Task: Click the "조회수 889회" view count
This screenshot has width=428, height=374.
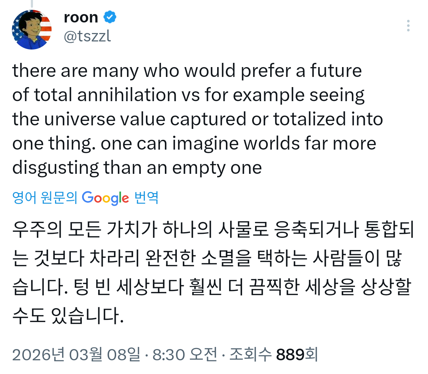Action: pos(274,354)
